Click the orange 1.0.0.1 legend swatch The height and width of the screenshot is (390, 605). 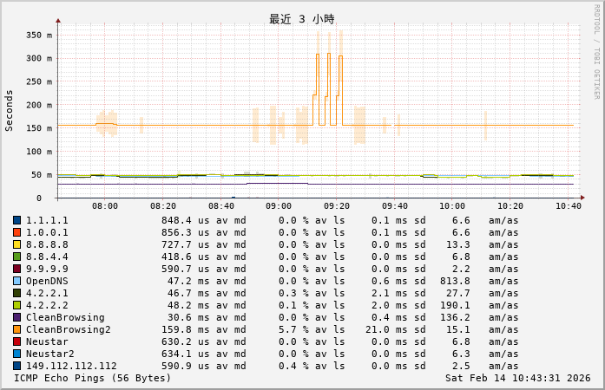pos(16,232)
